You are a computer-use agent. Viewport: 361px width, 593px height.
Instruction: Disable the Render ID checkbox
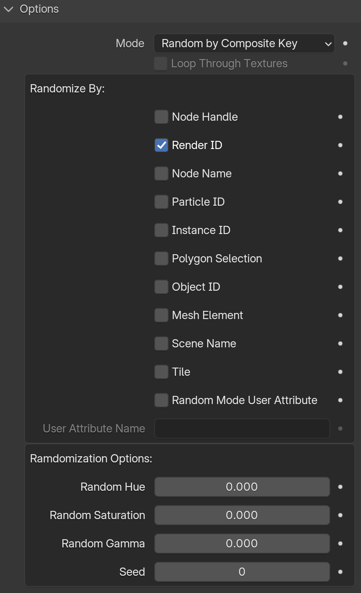click(x=161, y=145)
